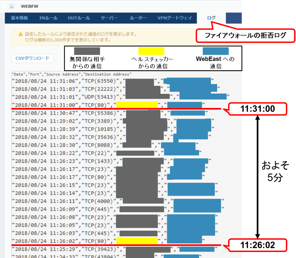This screenshot has height=258, width=296.
Task: Select log row 11:31:00 TCP(80)
Action: 108,105
